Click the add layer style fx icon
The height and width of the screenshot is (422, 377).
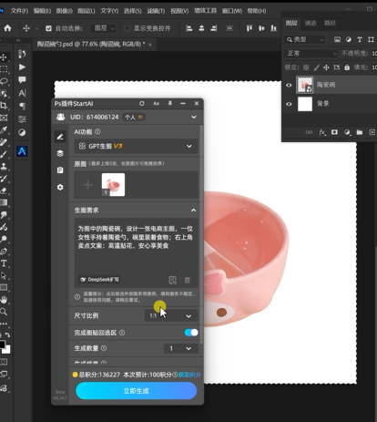pos(322,132)
